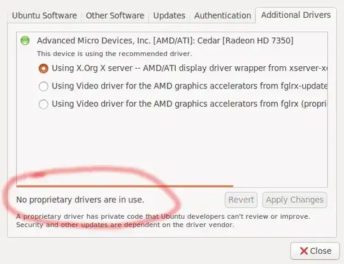The image size is (344, 264).
Task: Close the Software & Updates dialog
Action: (x=315, y=251)
